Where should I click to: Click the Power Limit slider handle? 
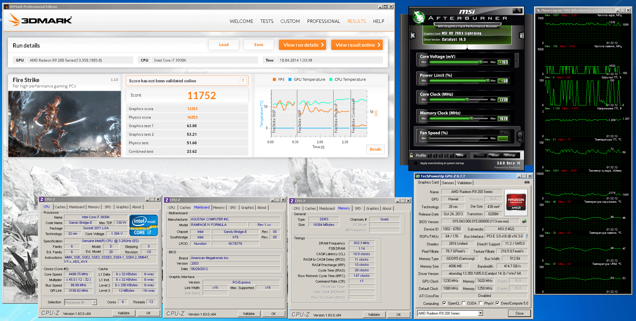click(x=488, y=80)
